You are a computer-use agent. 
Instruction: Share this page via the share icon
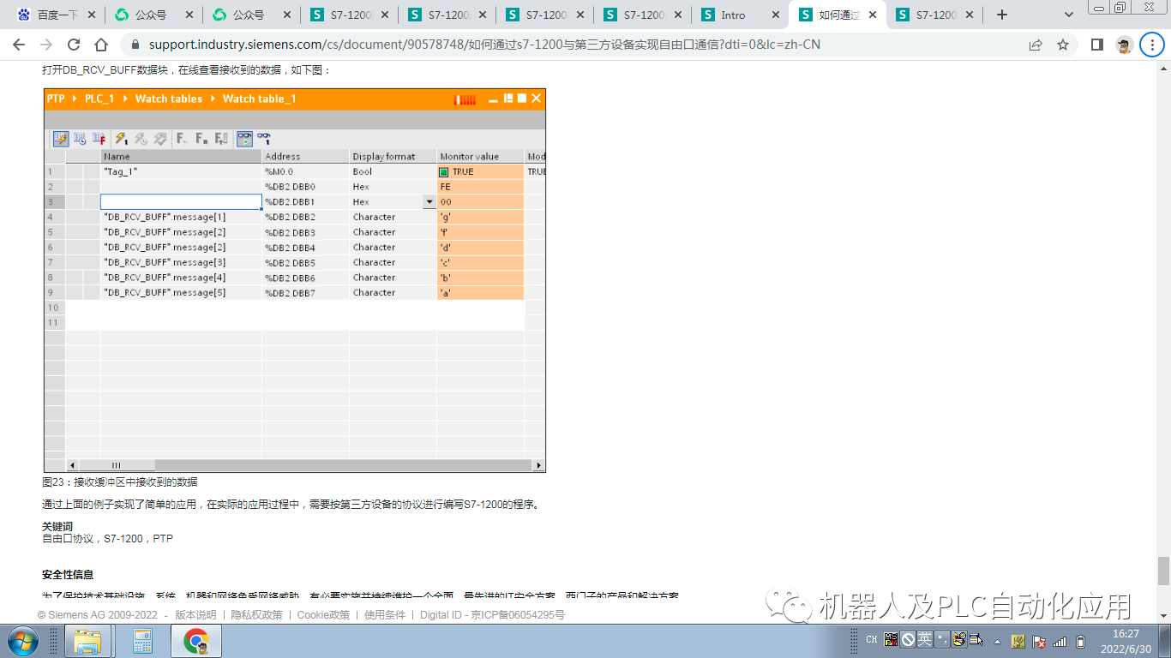click(1036, 45)
